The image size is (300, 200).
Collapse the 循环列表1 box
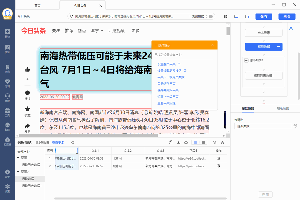point(246,60)
